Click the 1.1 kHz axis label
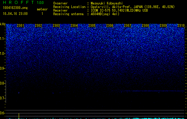 click(x=3, y=39)
